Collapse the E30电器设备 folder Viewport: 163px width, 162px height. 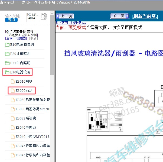pos(20,72)
